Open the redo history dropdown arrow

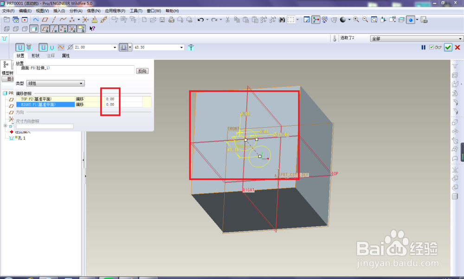[221, 20]
